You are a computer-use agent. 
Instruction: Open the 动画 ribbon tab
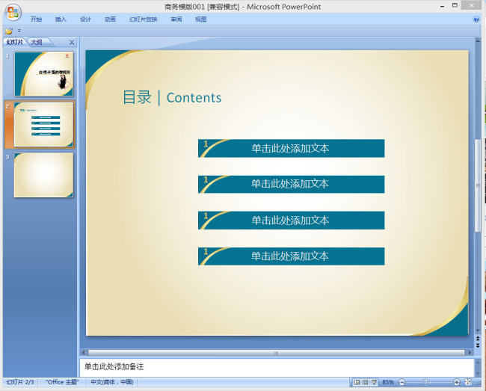pyautogui.click(x=110, y=19)
